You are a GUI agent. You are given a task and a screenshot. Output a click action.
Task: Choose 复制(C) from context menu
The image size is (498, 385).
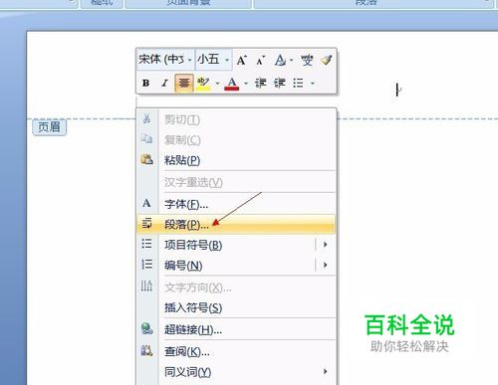point(236,139)
